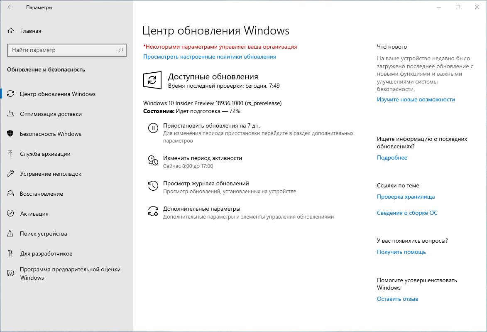
Task: Open the Advanced options gear icon
Action: coord(153,210)
